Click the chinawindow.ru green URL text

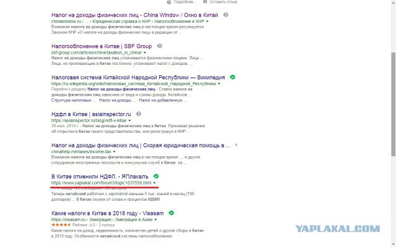point(66,22)
